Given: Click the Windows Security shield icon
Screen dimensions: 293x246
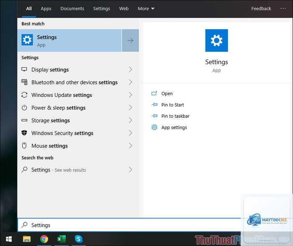Looking at the screenshot, I should (24, 133).
